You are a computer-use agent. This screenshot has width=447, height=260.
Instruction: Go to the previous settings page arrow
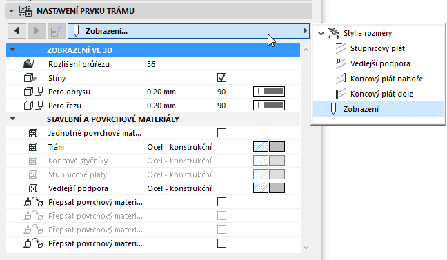17,31
